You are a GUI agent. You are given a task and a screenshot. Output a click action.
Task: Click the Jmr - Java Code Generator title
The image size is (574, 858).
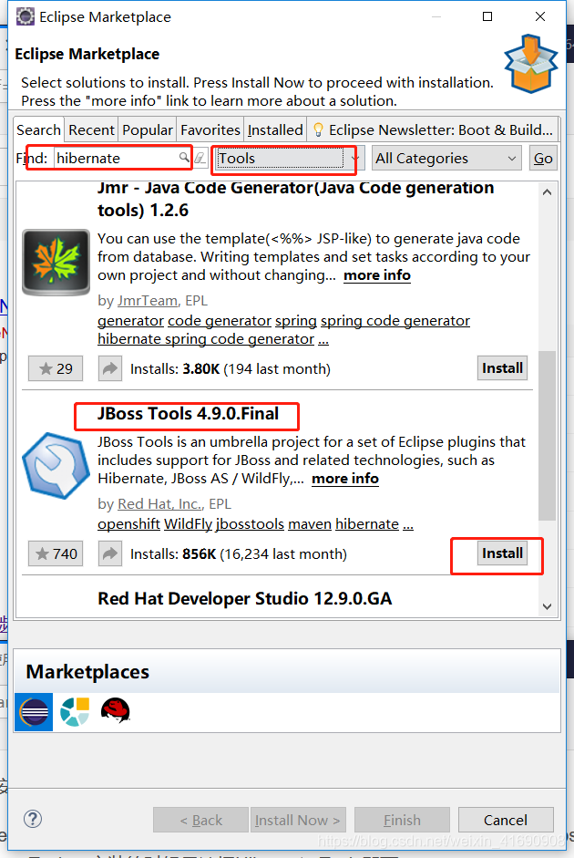(x=296, y=199)
